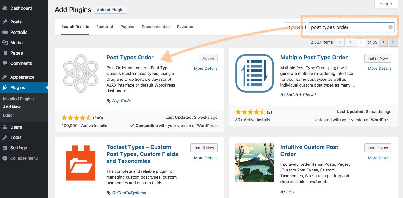Switch to the Featured tab

(x=105, y=27)
